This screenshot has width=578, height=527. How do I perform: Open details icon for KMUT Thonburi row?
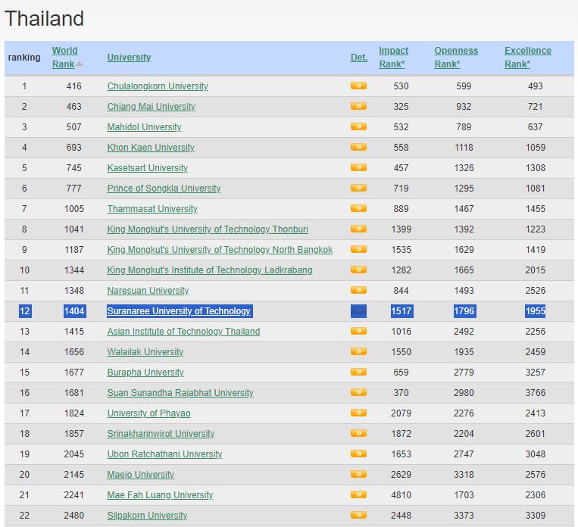tap(358, 229)
